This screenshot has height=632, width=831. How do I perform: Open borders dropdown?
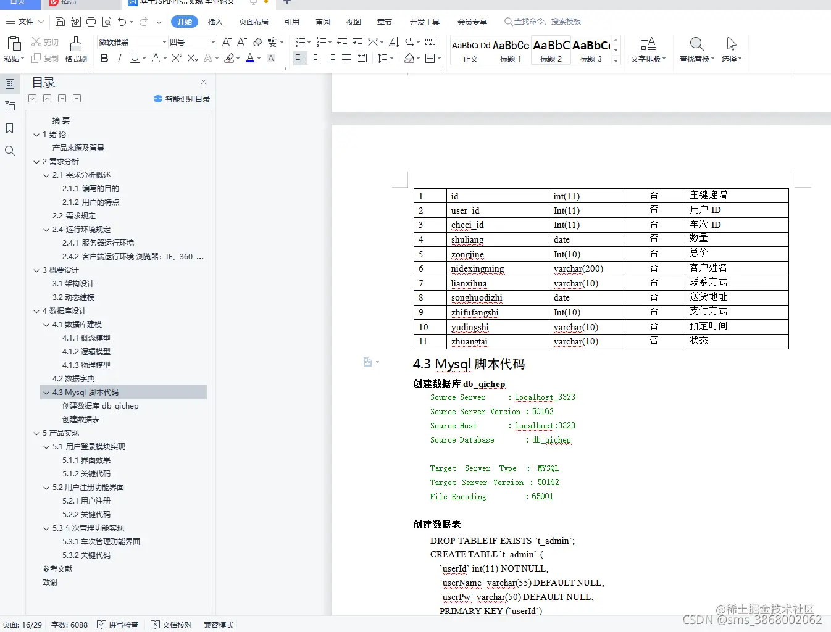pyautogui.click(x=433, y=58)
